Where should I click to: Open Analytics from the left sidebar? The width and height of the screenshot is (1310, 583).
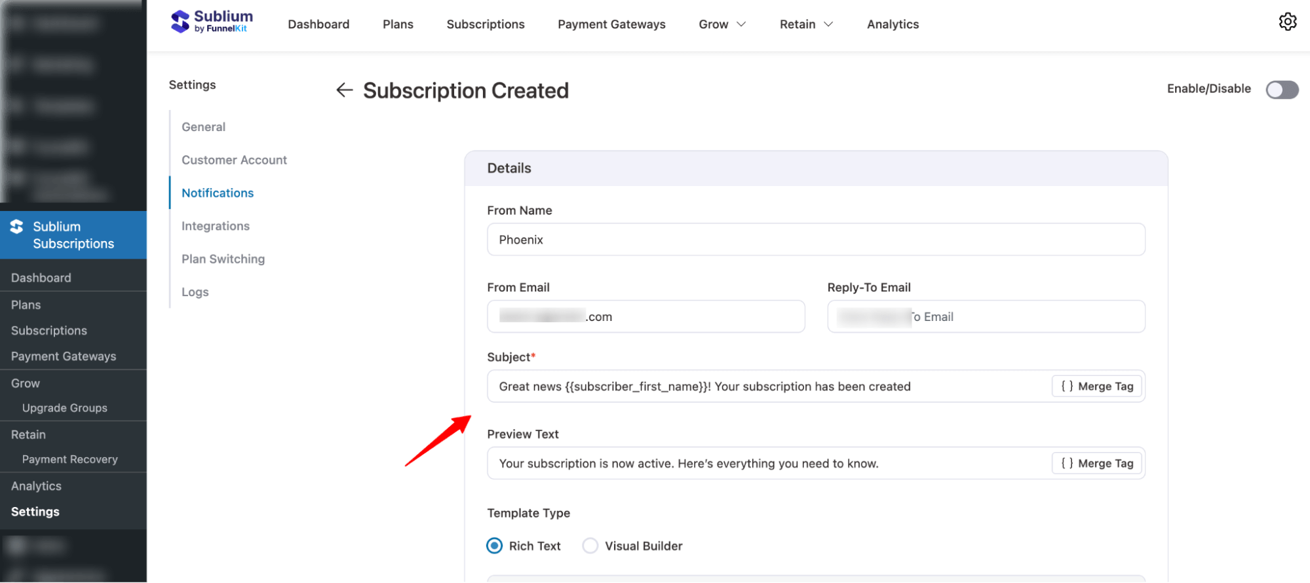point(36,485)
